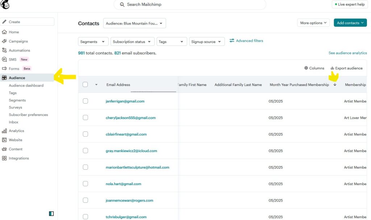This screenshot has height=220, width=371.
Task: Click the search magnifier icon
Action: 122,4
